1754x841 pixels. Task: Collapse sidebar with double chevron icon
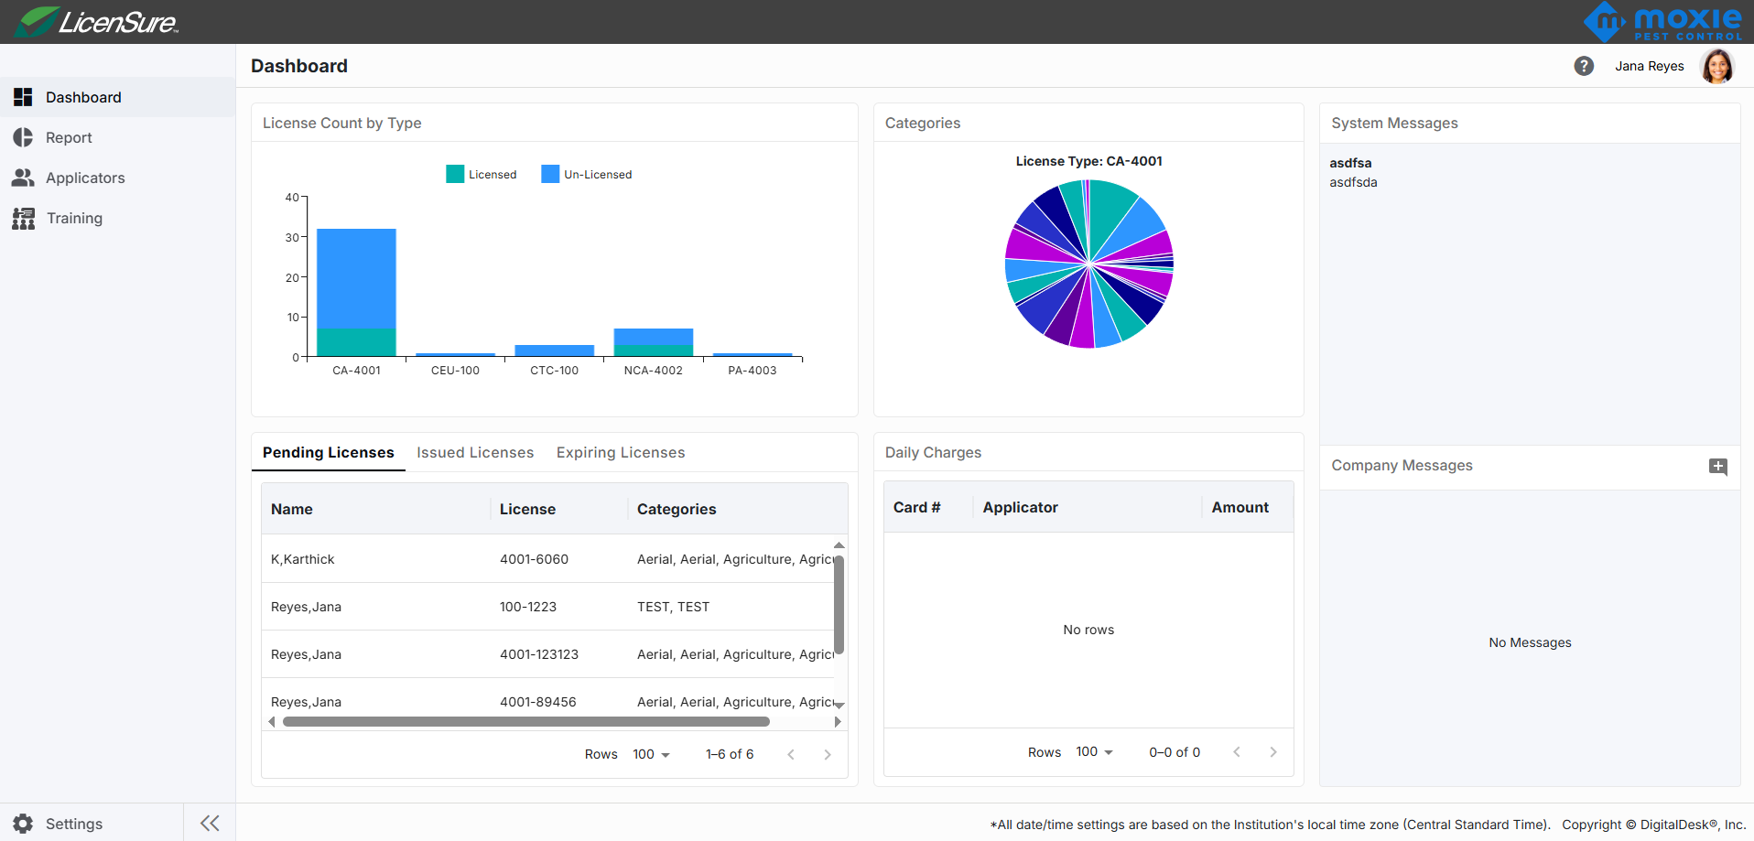click(x=210, y=823)
